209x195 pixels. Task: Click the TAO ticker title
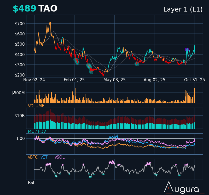48,9
